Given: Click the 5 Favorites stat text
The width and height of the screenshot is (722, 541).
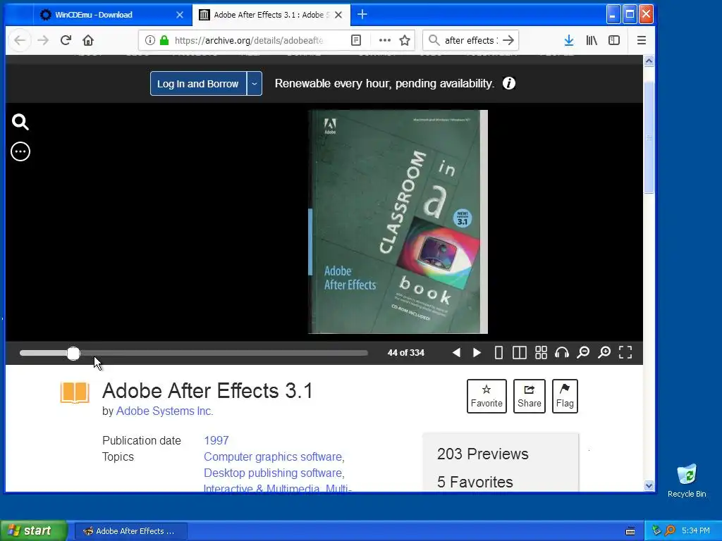Looking at the screenshot, I should [475, 482].
